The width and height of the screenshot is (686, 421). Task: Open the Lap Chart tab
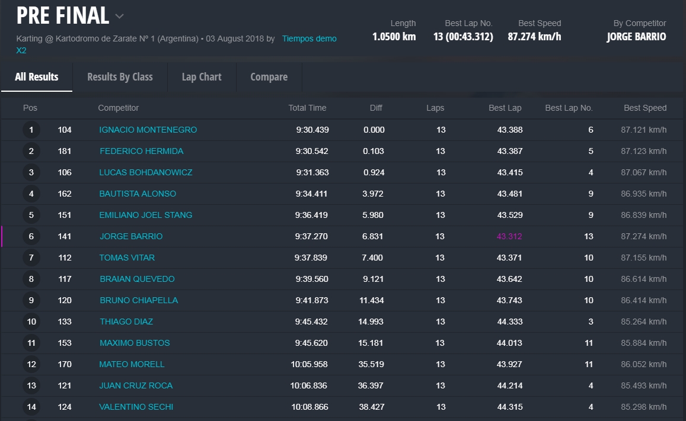pyautogui.click(x=202, y=77)
